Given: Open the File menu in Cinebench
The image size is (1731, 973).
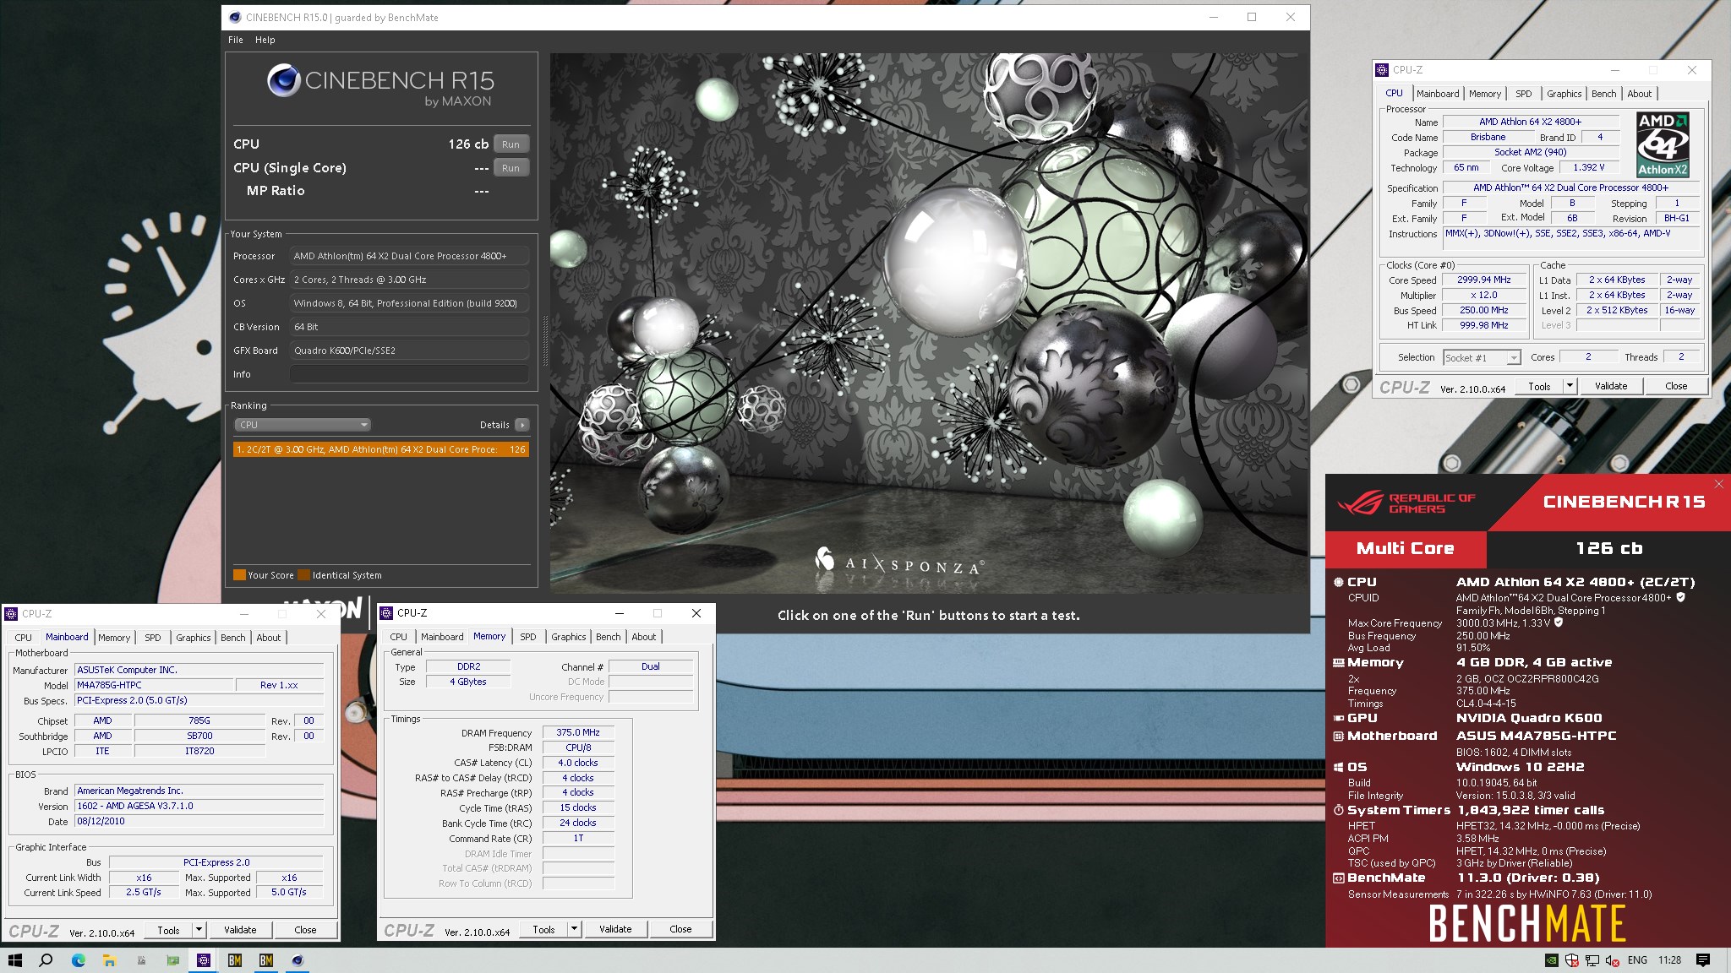Looking at the screenshot, I should (236, 40).
